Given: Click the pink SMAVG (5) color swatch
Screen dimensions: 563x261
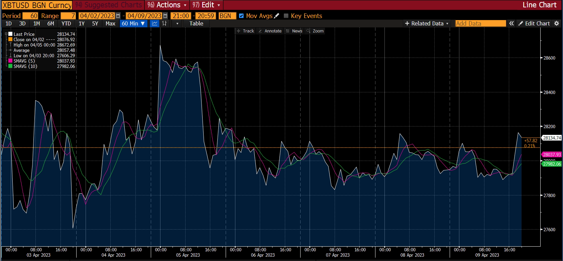Looking at the screenshot, I should [10, 61].
